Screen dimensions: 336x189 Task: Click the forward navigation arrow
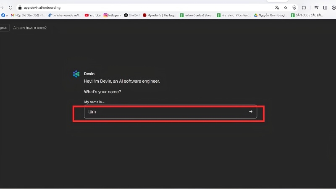point(2,8)
